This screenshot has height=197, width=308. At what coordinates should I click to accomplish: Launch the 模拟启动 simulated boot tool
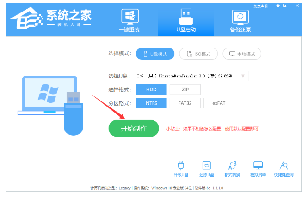[258, 168]
